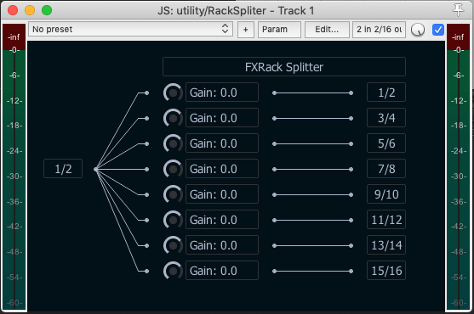Viewport: 474px width, 314px height.
Task: Select the 1/2 input channel box
Action: pos(63,169)
